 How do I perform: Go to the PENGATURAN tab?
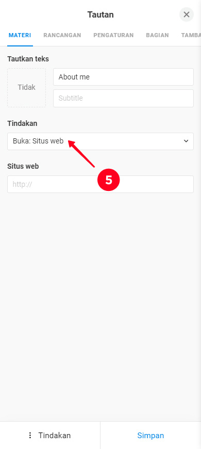[x=113, y=35]
